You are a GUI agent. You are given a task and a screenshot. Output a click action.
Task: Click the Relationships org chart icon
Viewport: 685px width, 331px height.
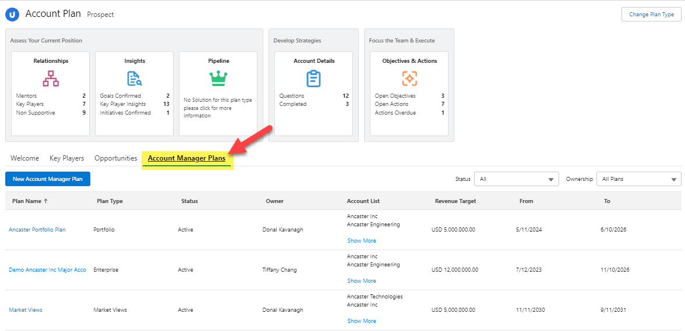(x=51, y=78)
